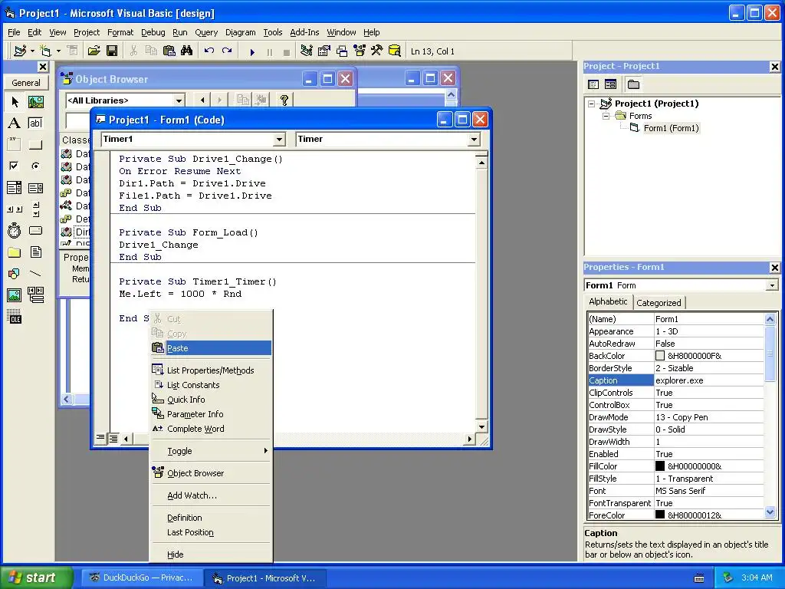Open the Timer1 object dropdown
Viewport: 785px width, 589px height.
point(279,140)
